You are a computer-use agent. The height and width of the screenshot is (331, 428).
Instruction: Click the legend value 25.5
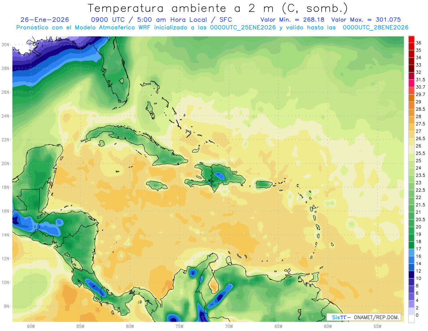tap(421, 153)
